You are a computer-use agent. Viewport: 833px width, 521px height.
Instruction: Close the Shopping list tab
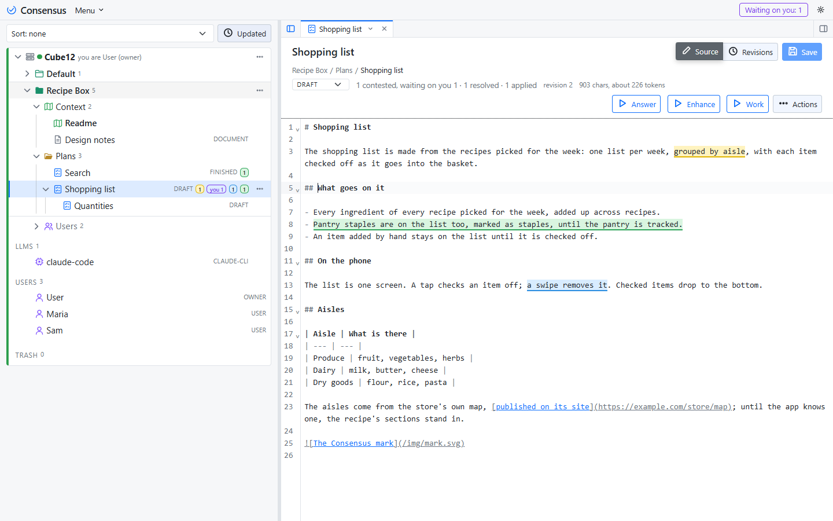384,29
